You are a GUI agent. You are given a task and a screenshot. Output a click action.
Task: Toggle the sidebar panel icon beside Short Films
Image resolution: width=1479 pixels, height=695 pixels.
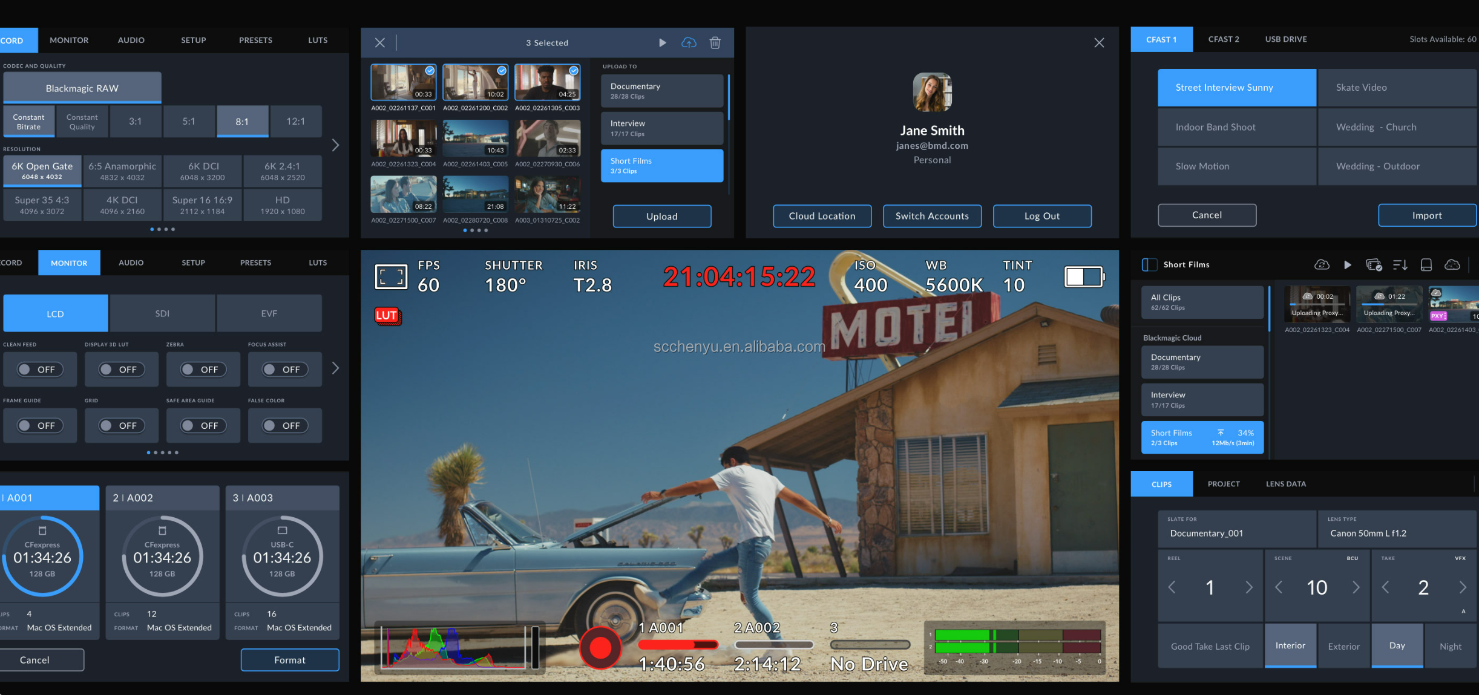[1149, 265]
